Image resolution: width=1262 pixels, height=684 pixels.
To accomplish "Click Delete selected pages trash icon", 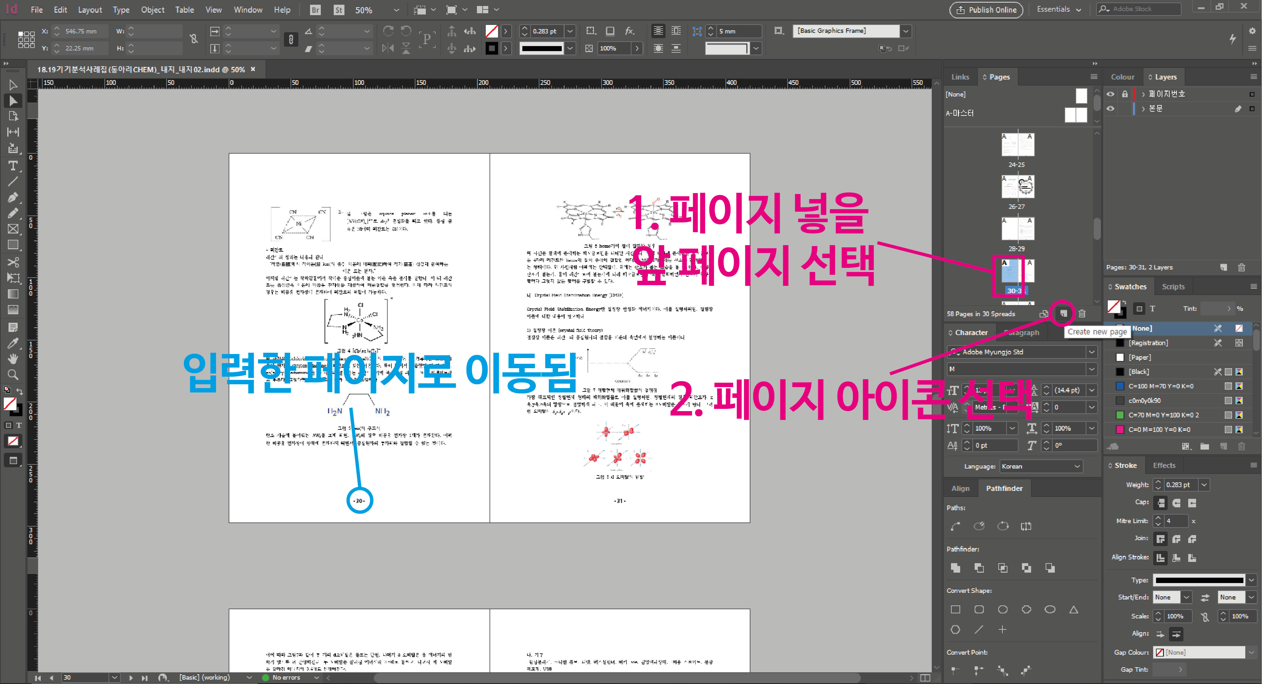I will coord(1082,314).
